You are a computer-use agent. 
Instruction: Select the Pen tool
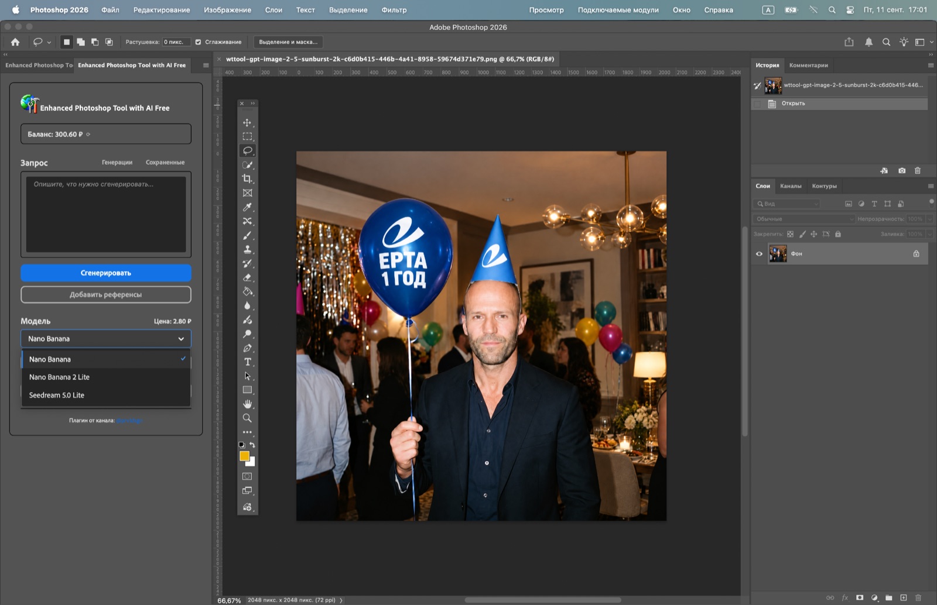tap(247, 348)
